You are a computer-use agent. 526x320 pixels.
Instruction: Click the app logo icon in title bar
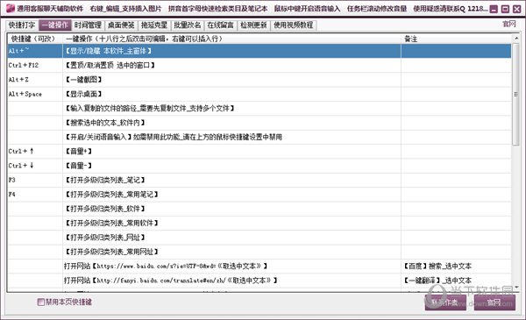click(10, 9)
